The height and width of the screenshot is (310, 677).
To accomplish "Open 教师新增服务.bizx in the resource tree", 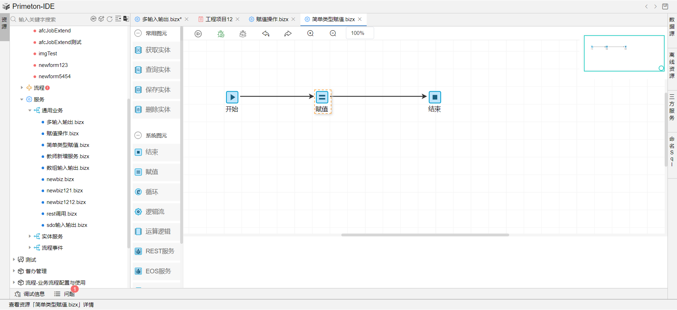I will [68, 156].
